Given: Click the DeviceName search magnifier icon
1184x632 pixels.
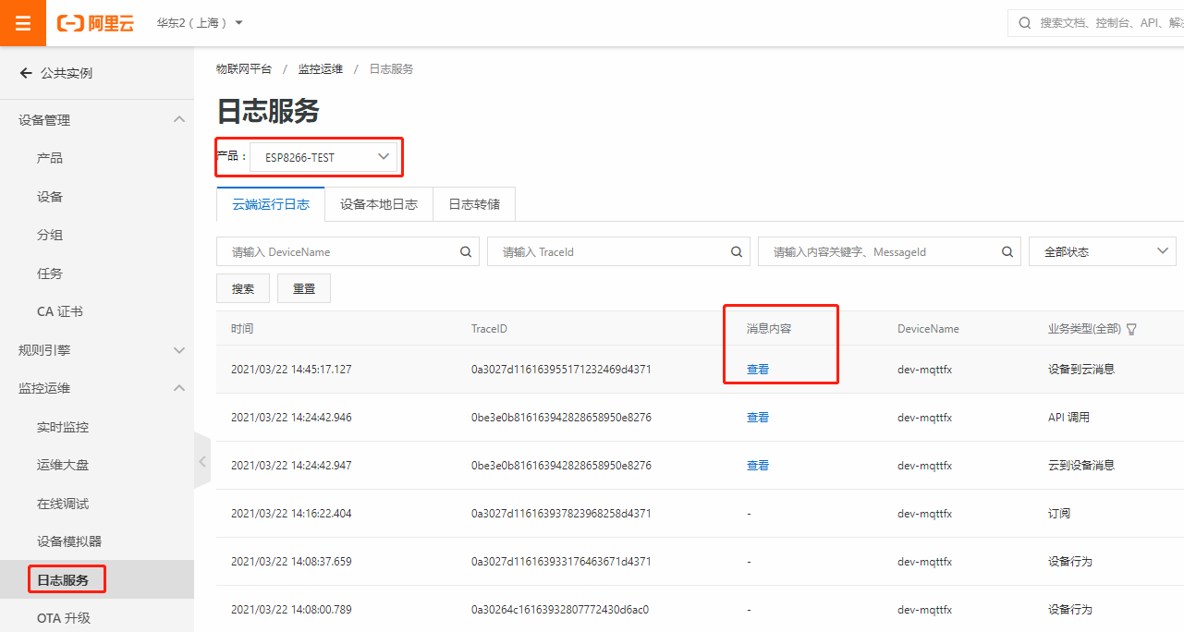Looking at the screenshot, I should (466, 251).
